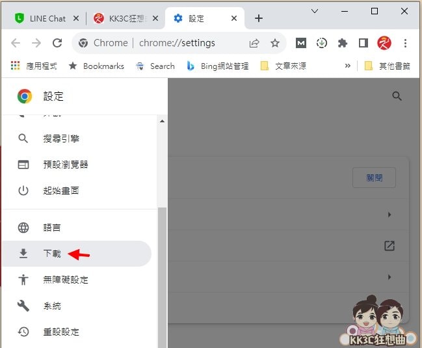Select 系統 in the settings menu

tap(77, 306)
